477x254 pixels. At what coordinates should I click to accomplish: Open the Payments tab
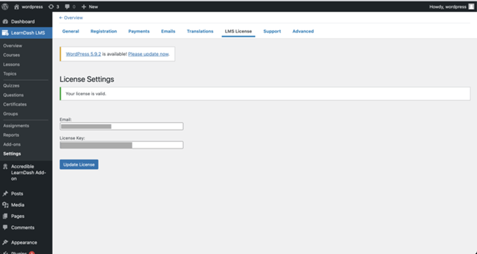(139, 31)
